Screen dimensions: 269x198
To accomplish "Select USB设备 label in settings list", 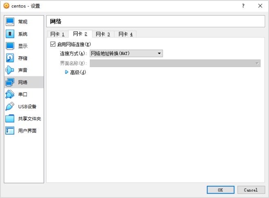I will (x=27, y=107).
